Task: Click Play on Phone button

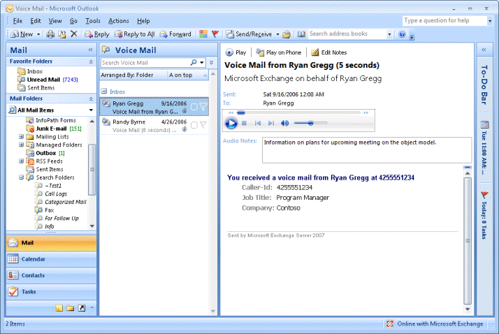Action: click(x=279, y=52)
